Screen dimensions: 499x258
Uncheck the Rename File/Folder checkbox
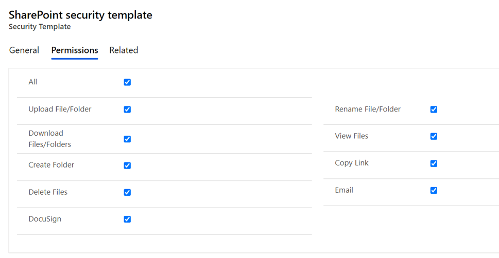click(434, 109)
